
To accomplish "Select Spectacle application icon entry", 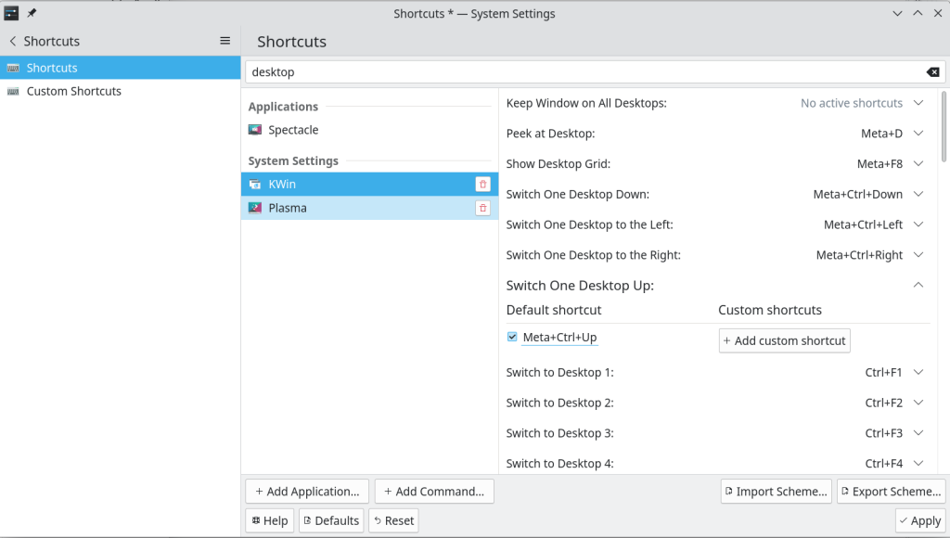I will point(255,130).
